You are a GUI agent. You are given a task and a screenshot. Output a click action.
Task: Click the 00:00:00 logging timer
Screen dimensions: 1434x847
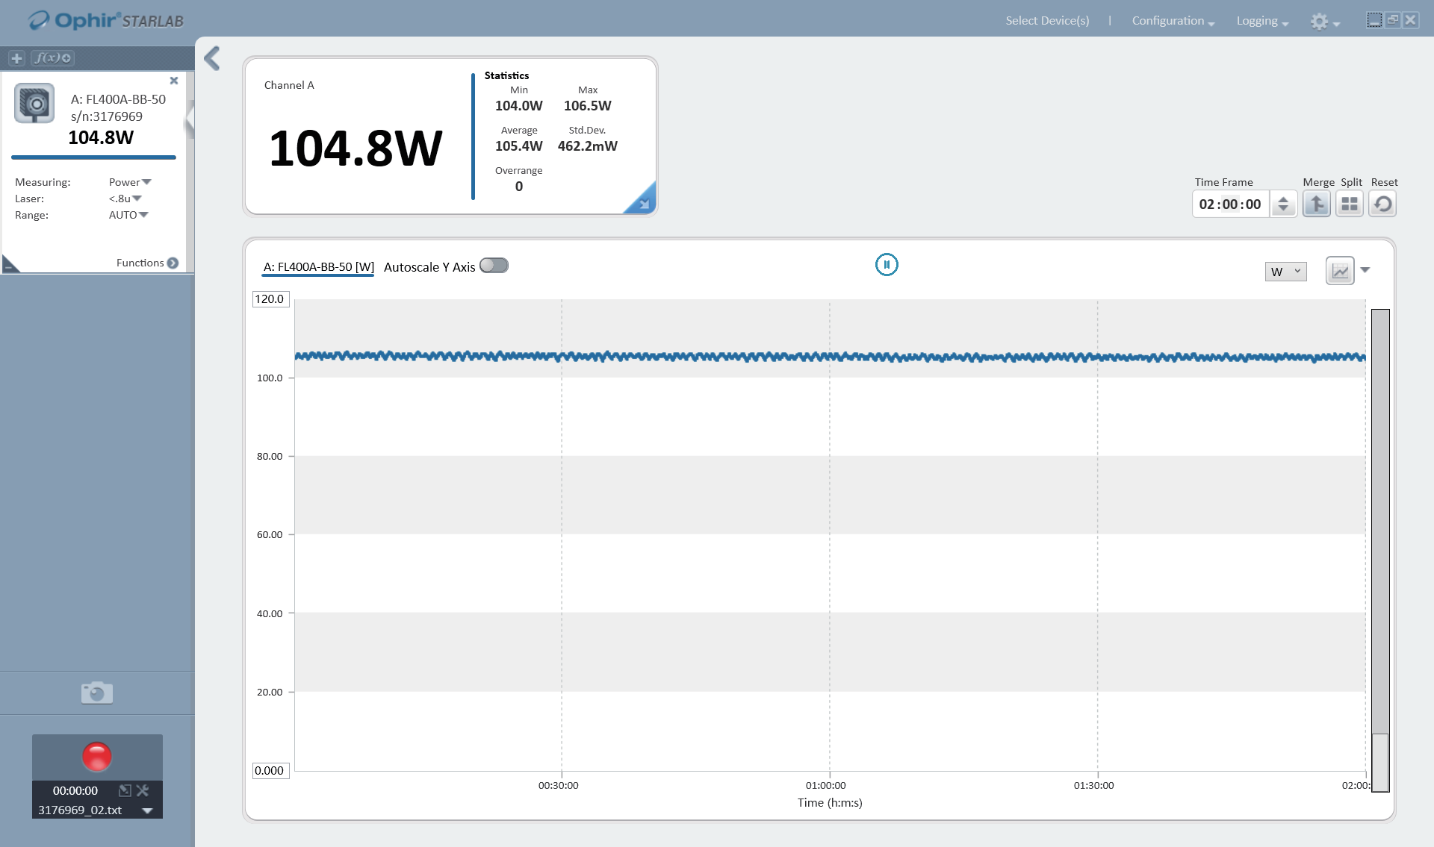tap(75, 790)
